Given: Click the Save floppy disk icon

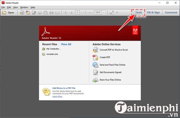Looking at the screenshot, I should (46, 13).
